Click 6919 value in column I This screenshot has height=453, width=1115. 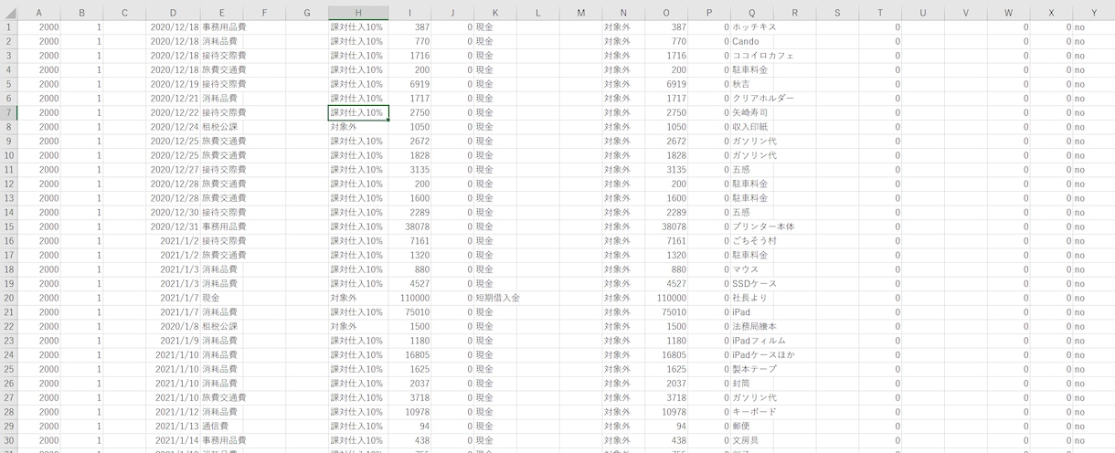click(x=409, y=84)
